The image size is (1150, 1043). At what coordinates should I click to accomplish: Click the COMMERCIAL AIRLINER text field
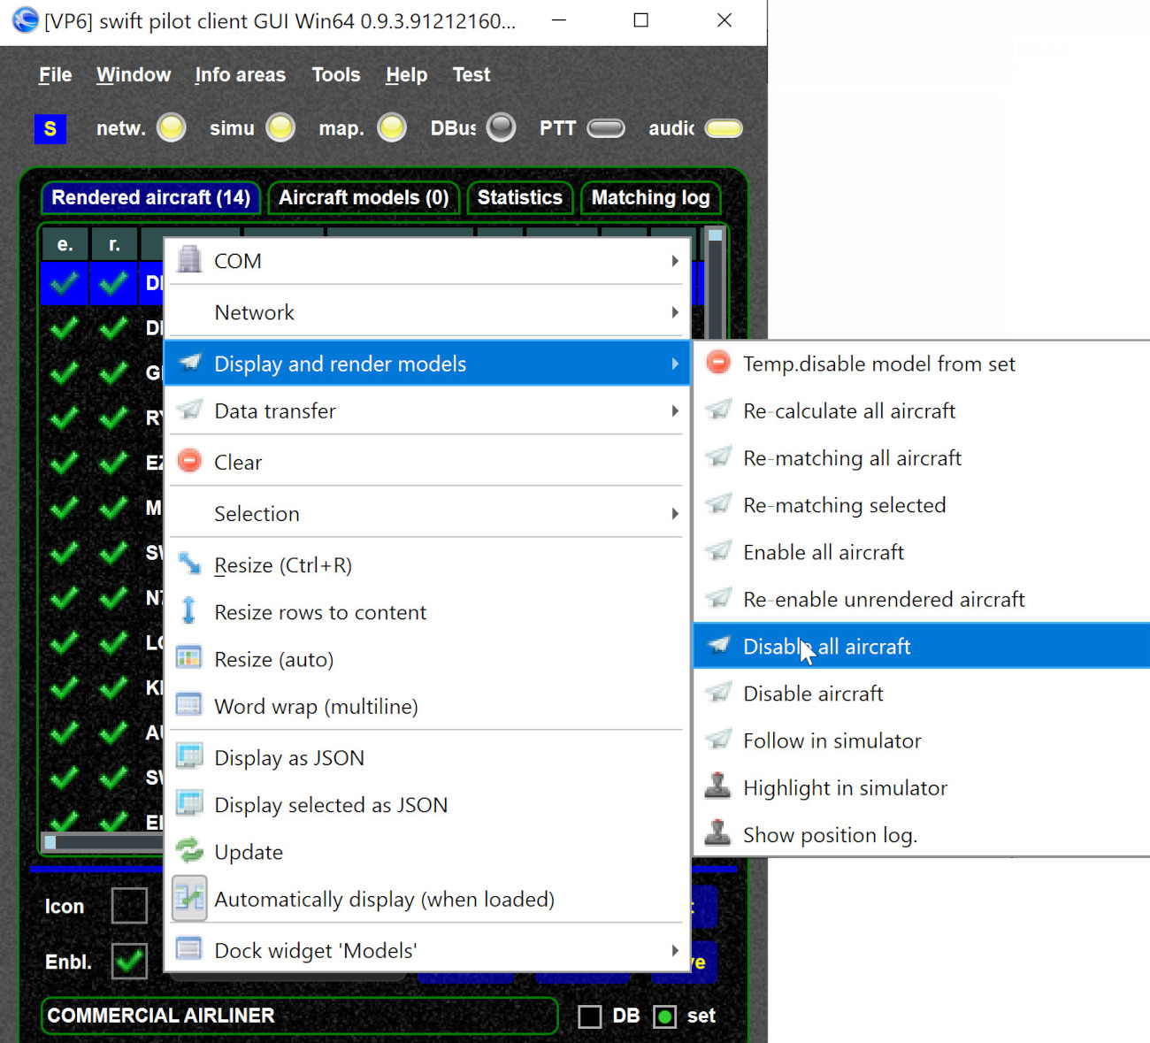click(299, 1016)
